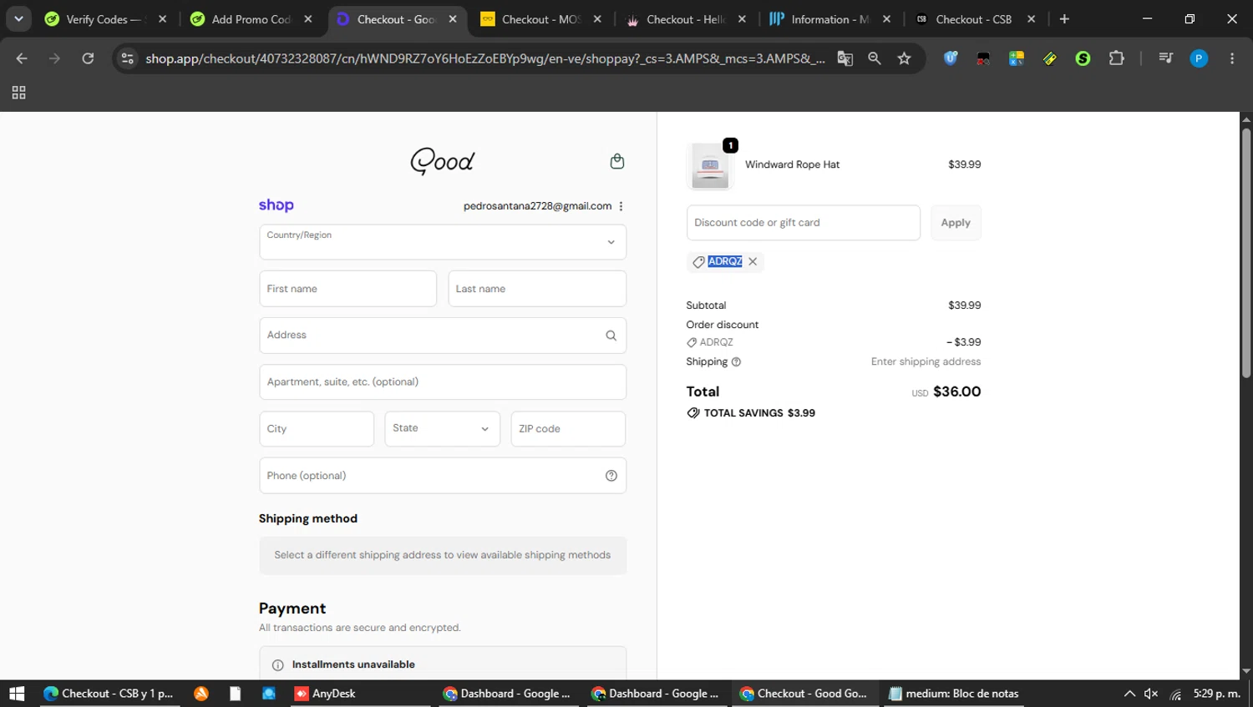Click the address search magnifier icon

tap(611, 336)
